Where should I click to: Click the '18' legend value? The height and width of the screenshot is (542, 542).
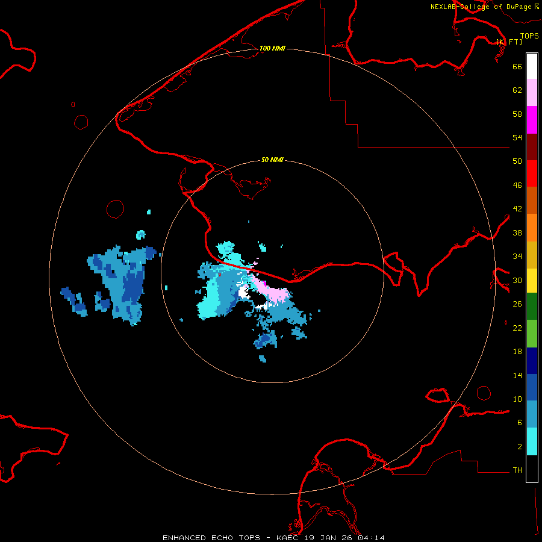[x=517, y=352]
